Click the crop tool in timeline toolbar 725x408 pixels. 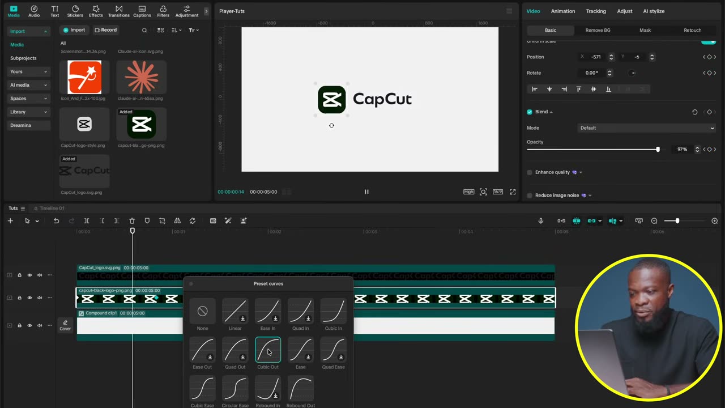(x=162, y=221)
